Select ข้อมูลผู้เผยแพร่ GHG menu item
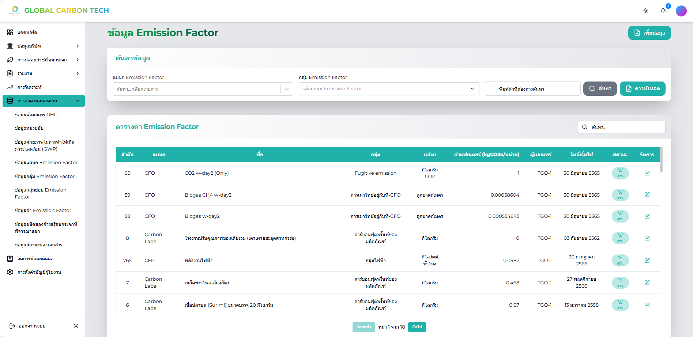 point(36,115)
